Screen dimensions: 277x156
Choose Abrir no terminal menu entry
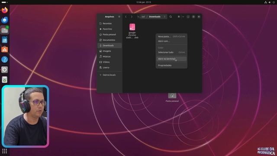(x=171, y=59)
